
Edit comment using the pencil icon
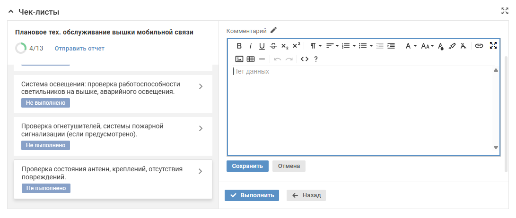click(x=273, y=31)
